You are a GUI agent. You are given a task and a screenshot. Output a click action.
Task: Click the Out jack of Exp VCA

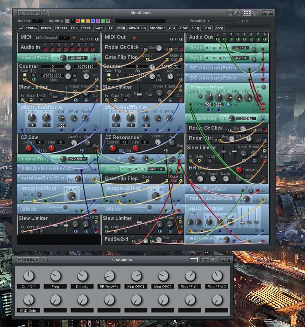pos(263,241)
